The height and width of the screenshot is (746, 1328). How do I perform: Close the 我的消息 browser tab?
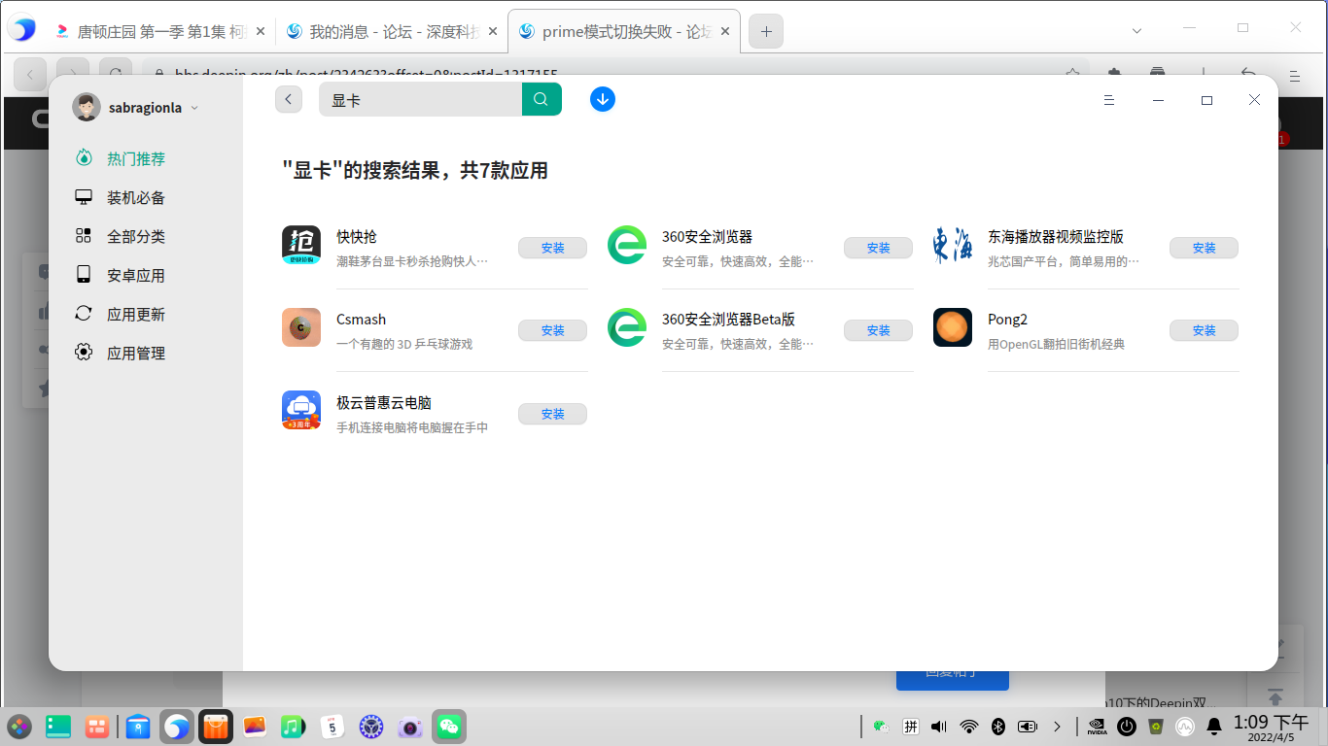tap(493, 31)
